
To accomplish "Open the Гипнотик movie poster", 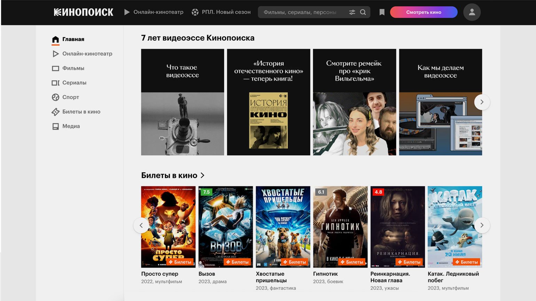I will (x=340, y=227).
